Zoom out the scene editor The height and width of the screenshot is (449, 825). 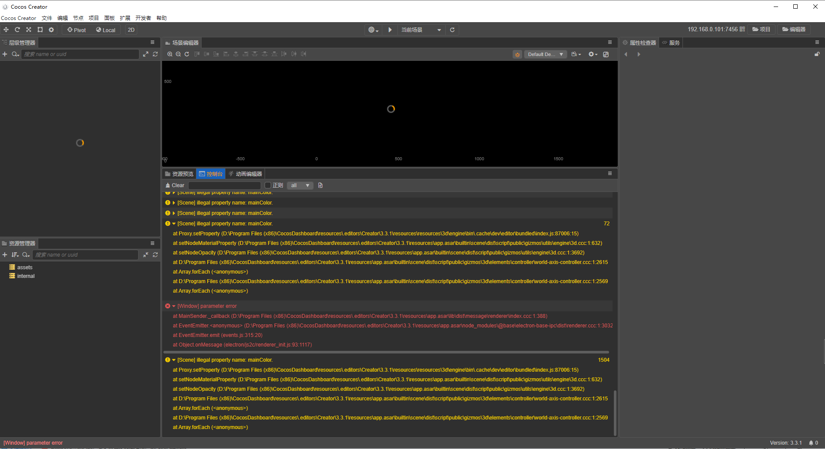point(178,54)
